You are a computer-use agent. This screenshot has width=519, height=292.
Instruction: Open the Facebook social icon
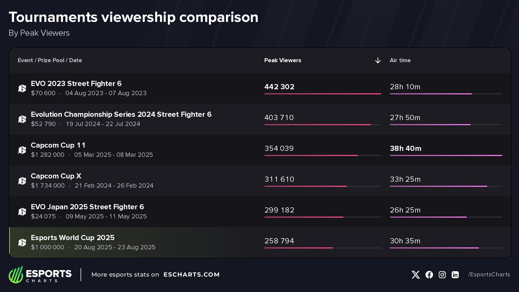pyautogui.click(x=429, y=275)
